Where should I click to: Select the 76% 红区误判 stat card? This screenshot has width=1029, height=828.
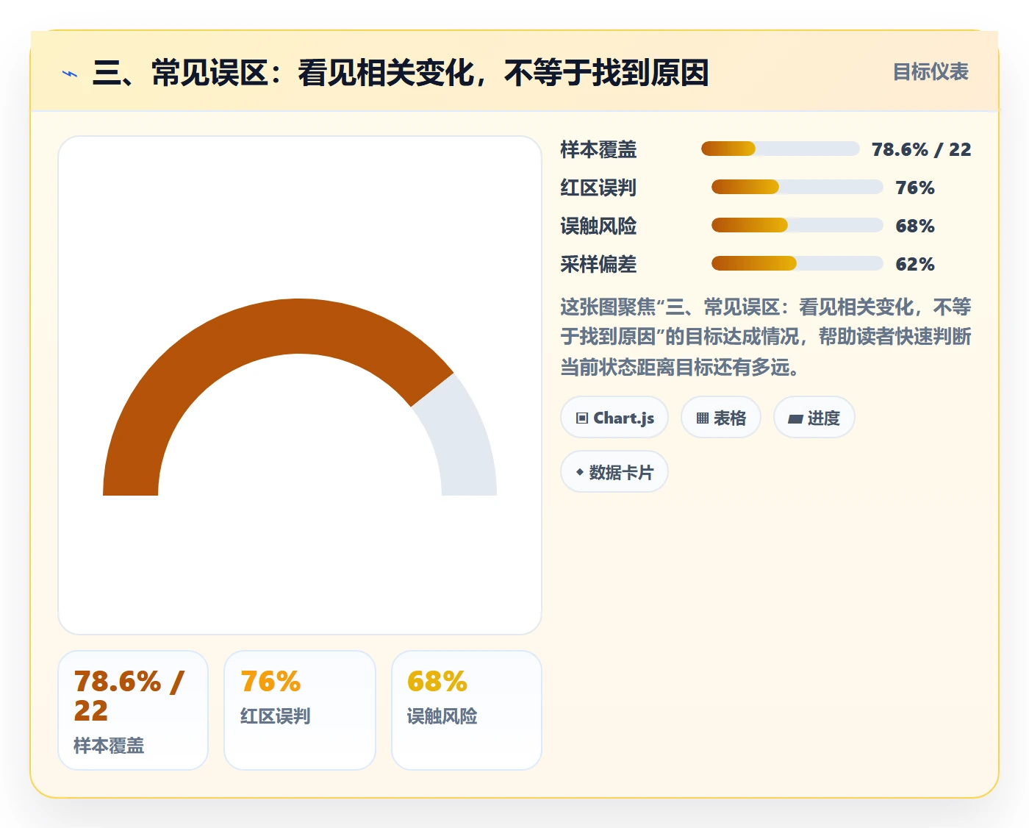click(x=300, y=710)
